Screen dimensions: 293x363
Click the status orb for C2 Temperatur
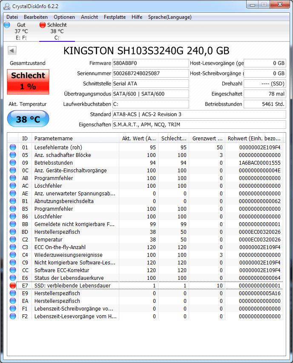13,239
